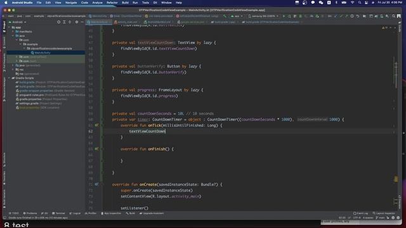Click the macOS Control Center icon
The image size is (406, 228).
tap(367, 3)
